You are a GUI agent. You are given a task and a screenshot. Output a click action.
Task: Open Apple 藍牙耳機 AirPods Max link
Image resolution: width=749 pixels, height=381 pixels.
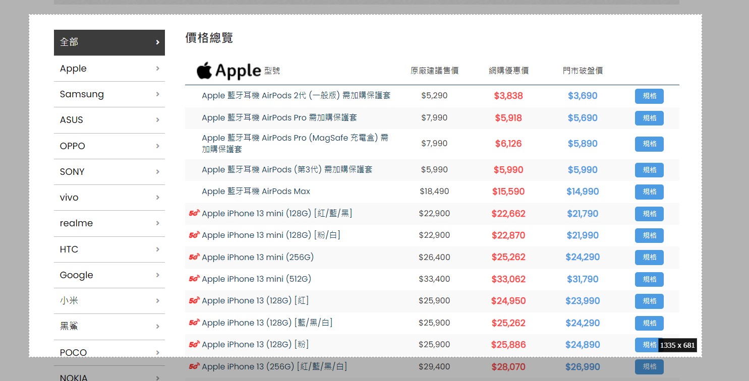point(256,192)
